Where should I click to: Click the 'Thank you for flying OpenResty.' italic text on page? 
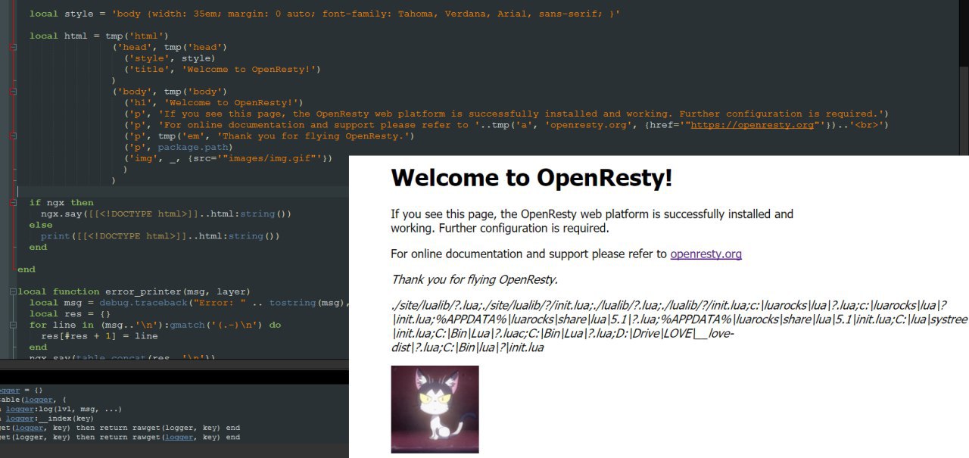coord(474,279)
